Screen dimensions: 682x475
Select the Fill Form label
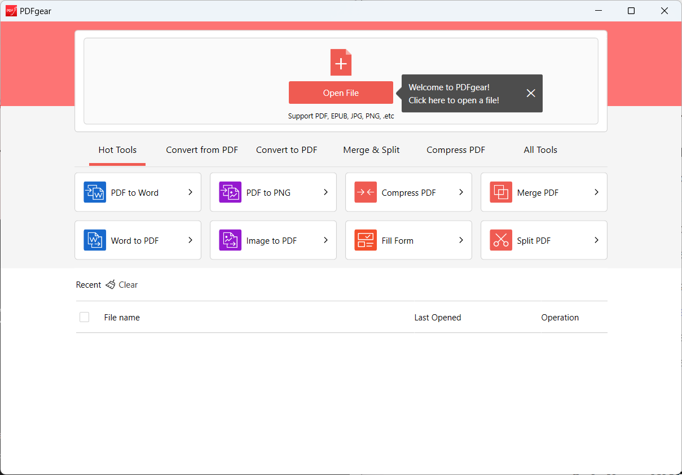point(398,241)
